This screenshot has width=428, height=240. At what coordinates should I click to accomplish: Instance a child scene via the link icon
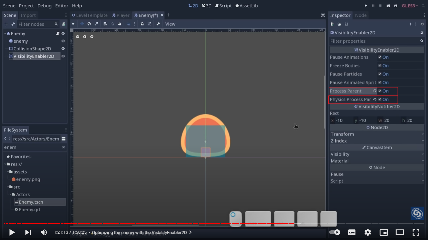[13, 24]
